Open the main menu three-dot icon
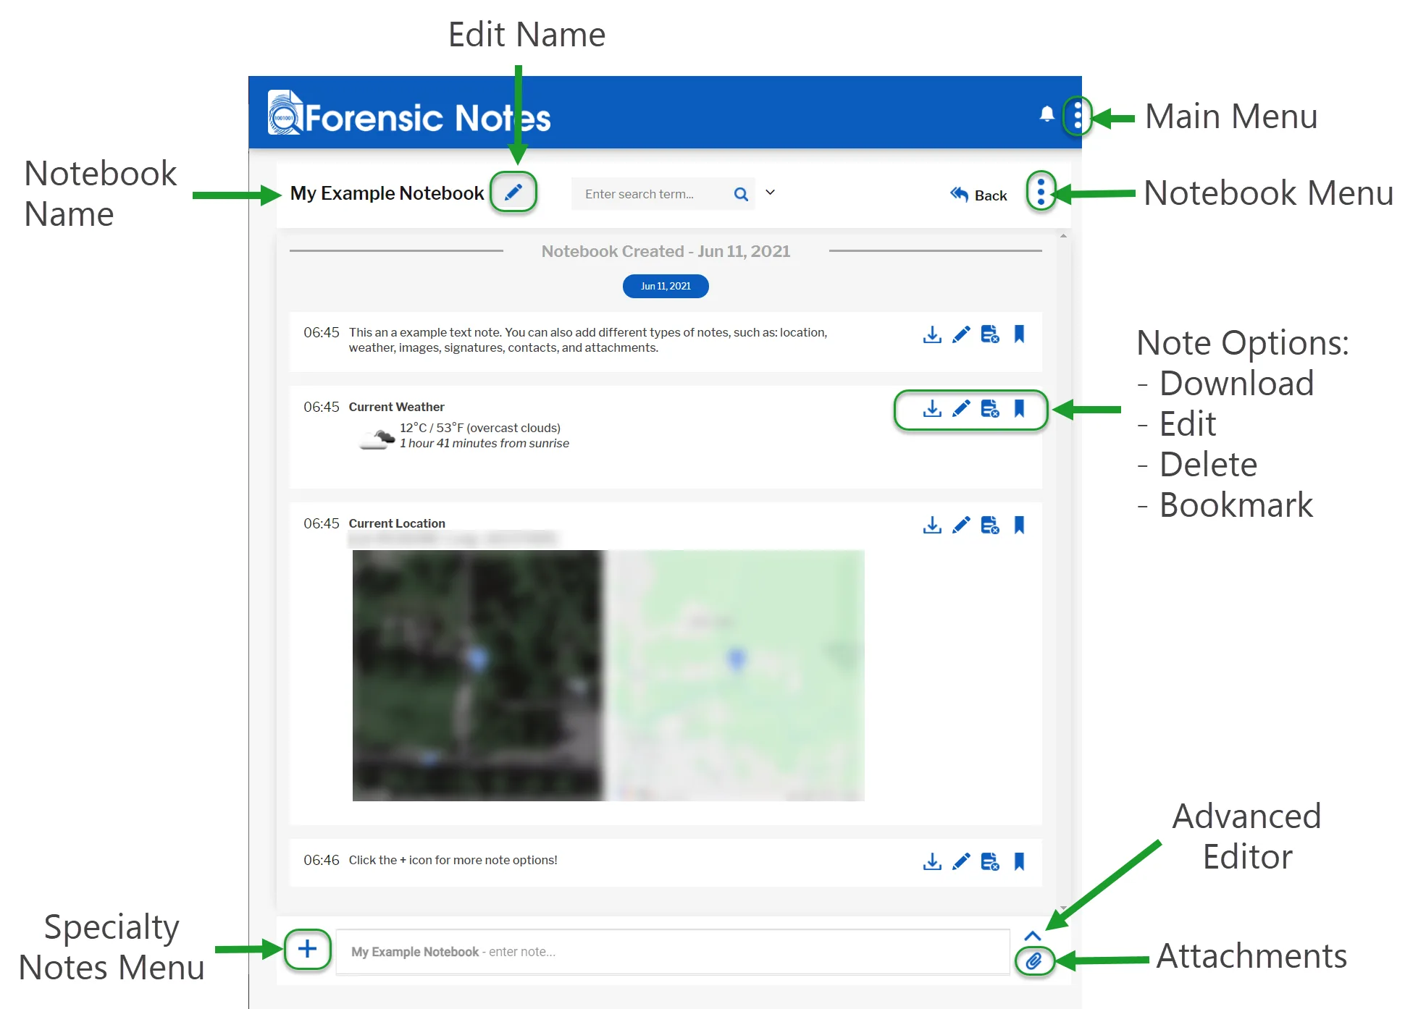Screen dimensions: 1405x1009 click(x=1078, y=115)
